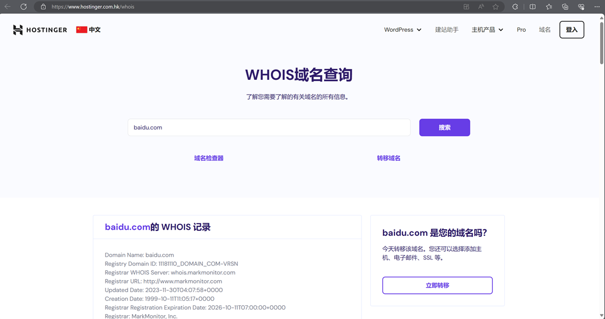
Task: Open browser extensions puzzle icon
Action: [515, 7]
